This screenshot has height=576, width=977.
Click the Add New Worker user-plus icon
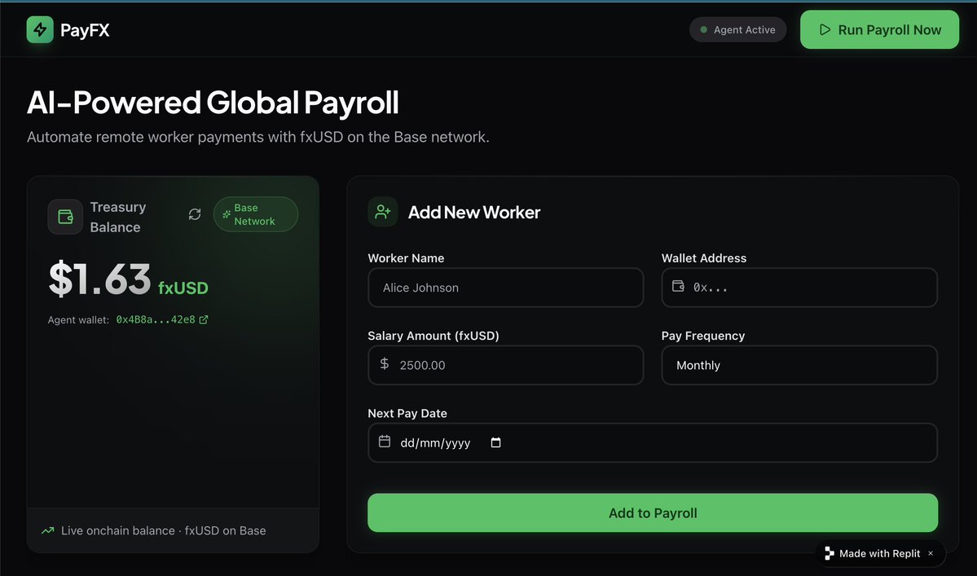tap(383, 212)
